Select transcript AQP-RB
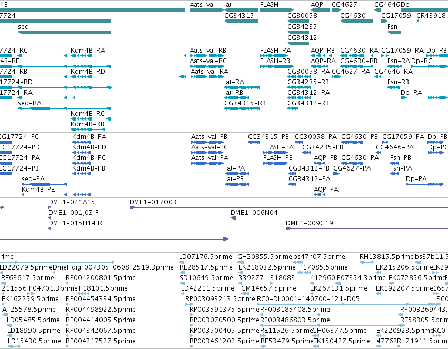Viewport: 448px width, 349px height. [320, 56]
